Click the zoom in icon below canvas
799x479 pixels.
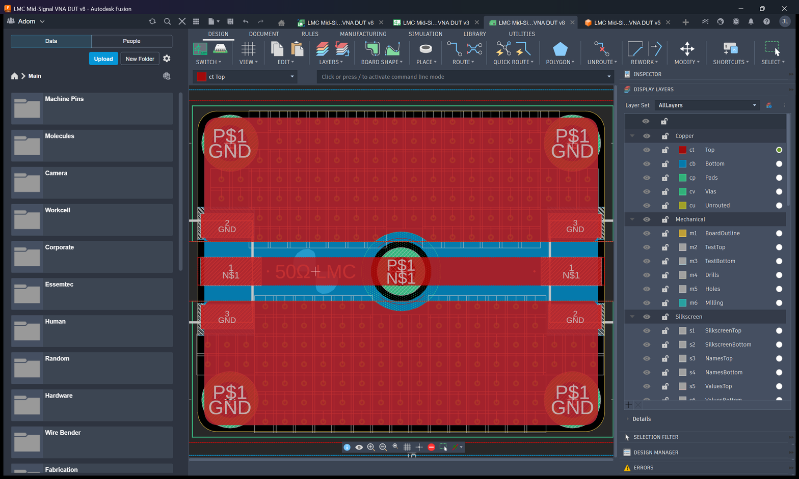pyautogui.click(x=371, y=447)
